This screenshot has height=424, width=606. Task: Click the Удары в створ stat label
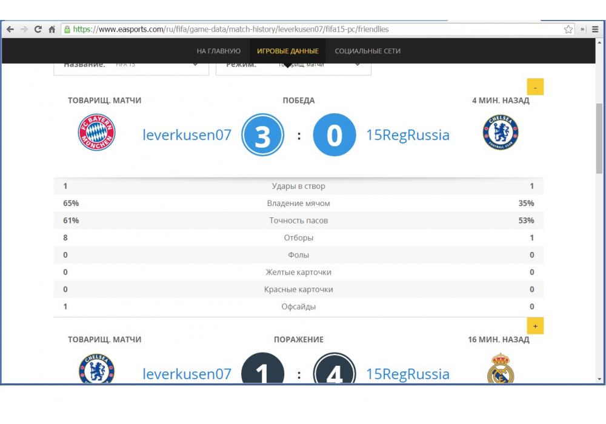click(298, 186)
